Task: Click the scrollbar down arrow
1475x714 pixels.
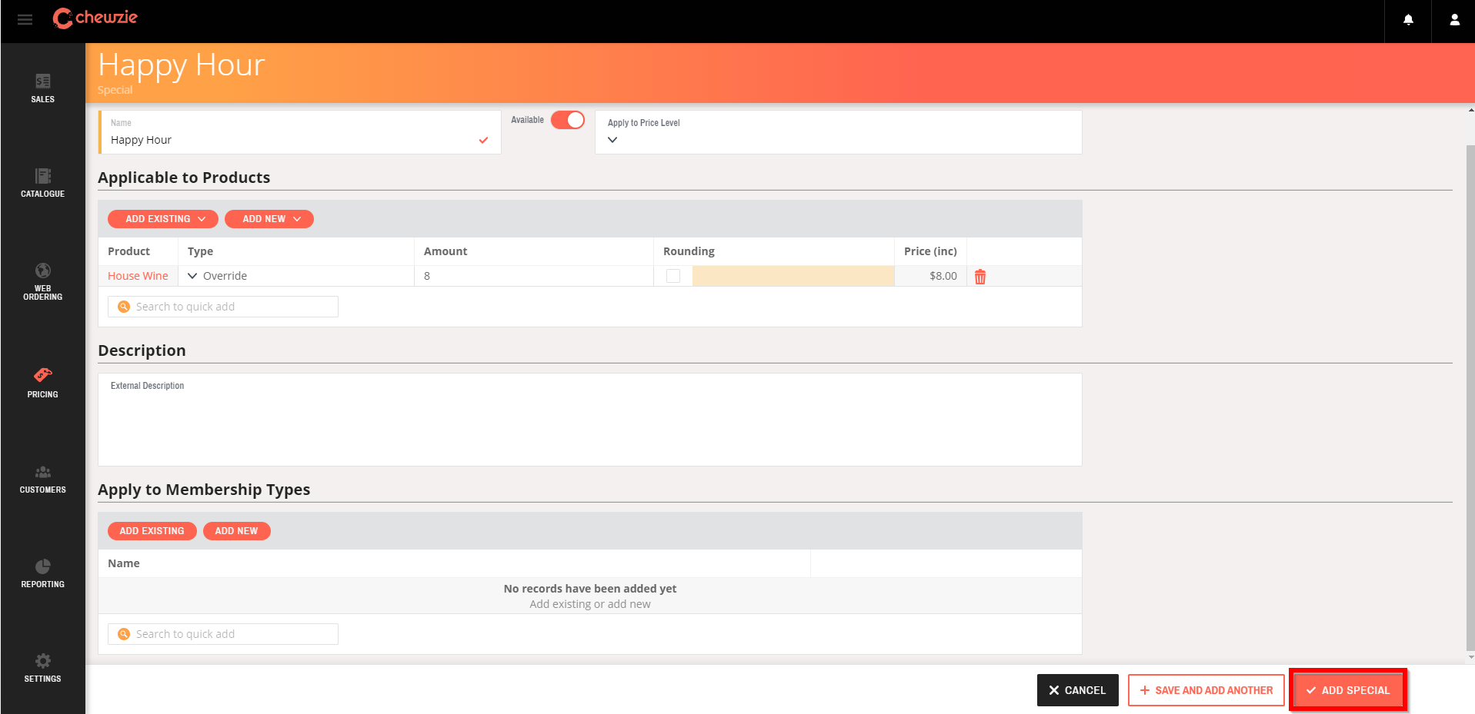Action: [x=1470, y=657]
